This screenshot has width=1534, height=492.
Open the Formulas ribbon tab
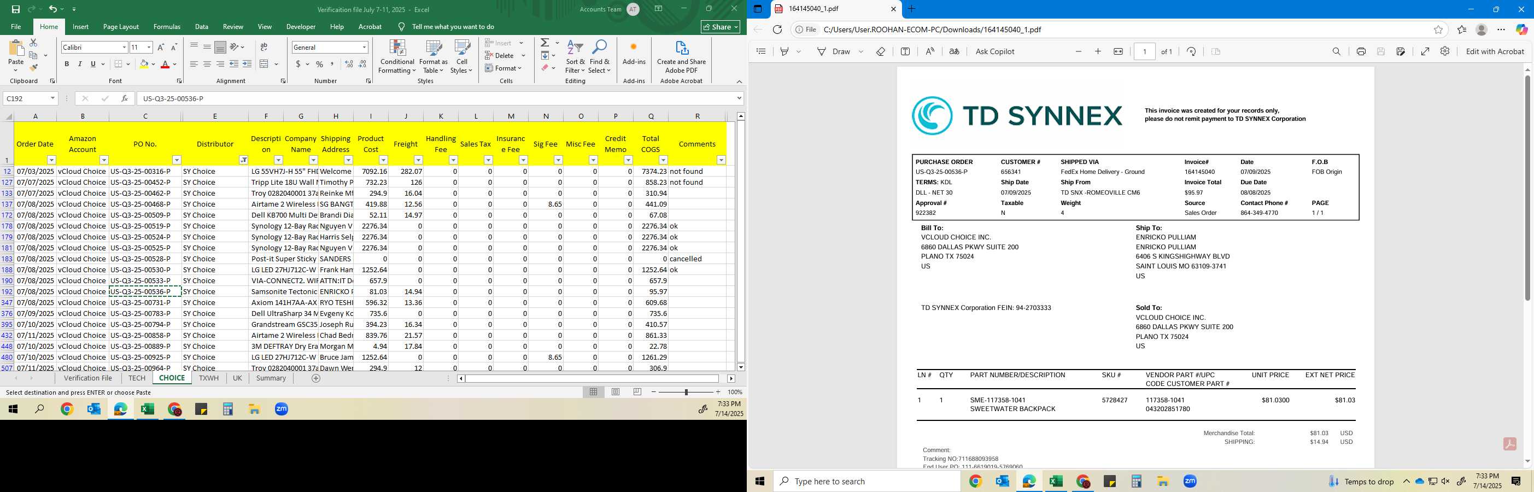[167, 27]
